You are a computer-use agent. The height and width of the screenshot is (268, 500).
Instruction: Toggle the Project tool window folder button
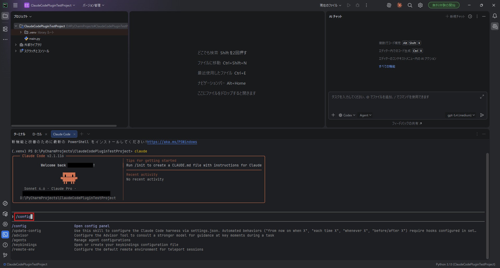click(x=5, y=16)
